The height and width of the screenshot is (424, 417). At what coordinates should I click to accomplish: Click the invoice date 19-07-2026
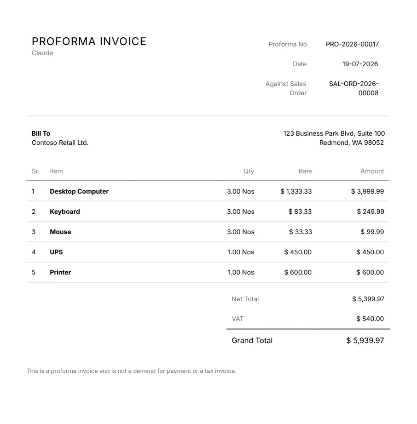360,64
